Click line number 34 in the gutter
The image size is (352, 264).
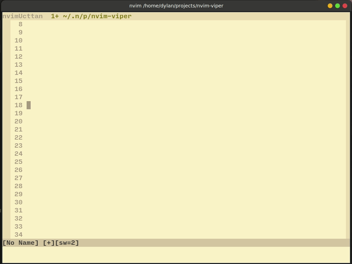tap(19, 235)
